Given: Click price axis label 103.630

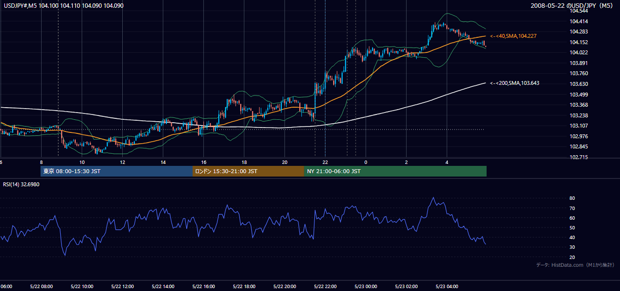Looking at the screenshot, I should (x=579, y=84).
